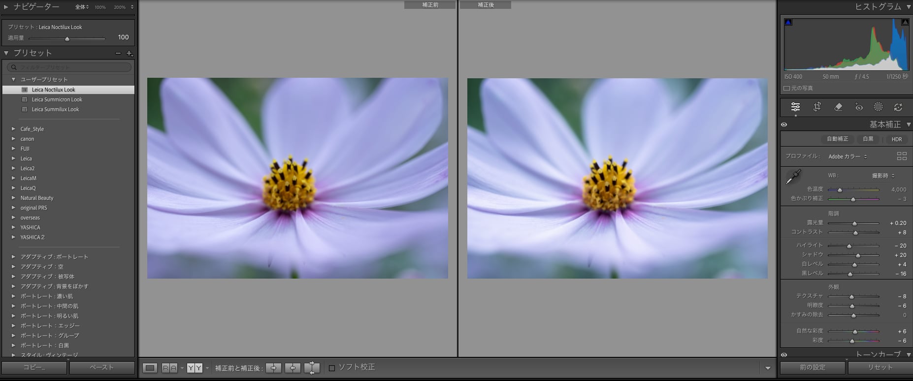Enable the ソフト校正 checkbox
Viewport: 913px width, 381px height.
coord(332,368)
